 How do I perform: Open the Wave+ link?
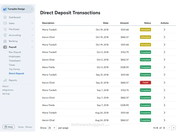5,86
